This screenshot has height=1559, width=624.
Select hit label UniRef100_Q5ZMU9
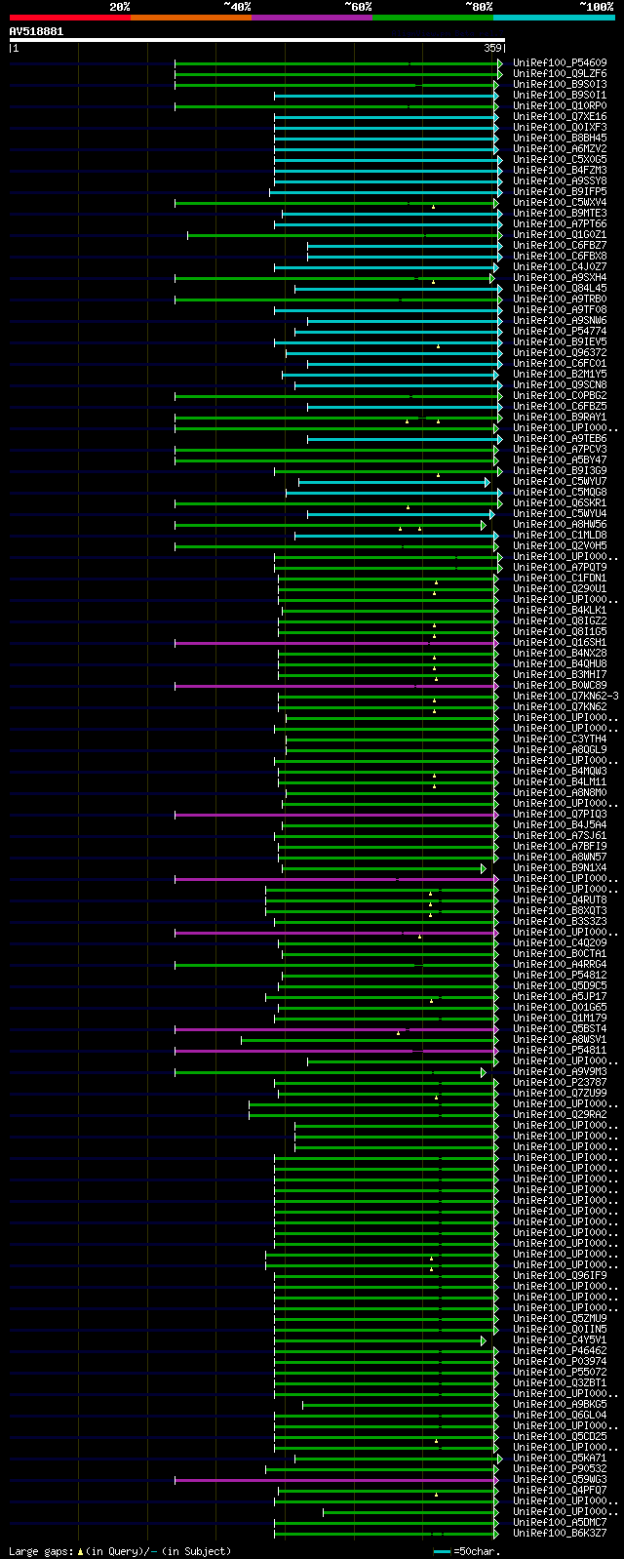point(560,1318)
